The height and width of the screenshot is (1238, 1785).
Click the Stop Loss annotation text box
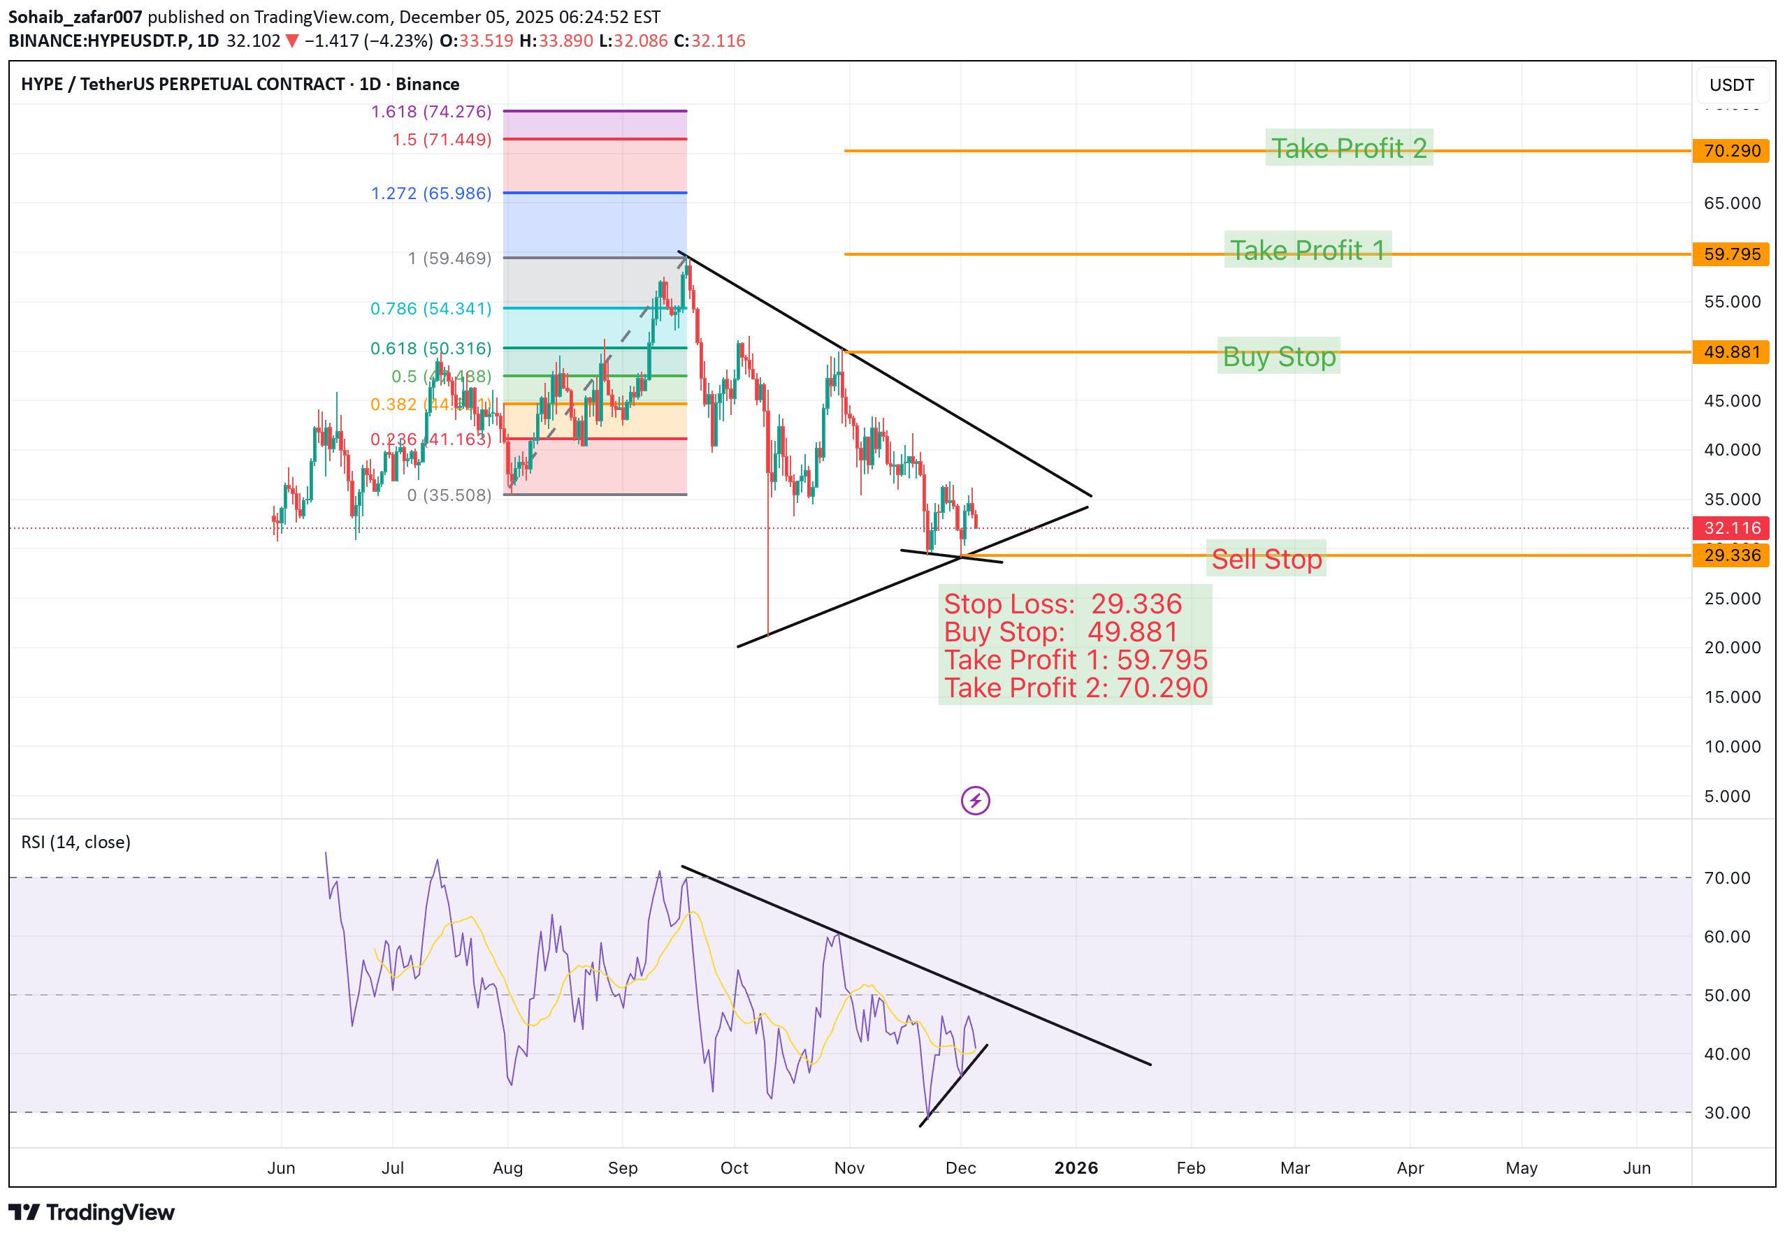tap(1075, 646)
